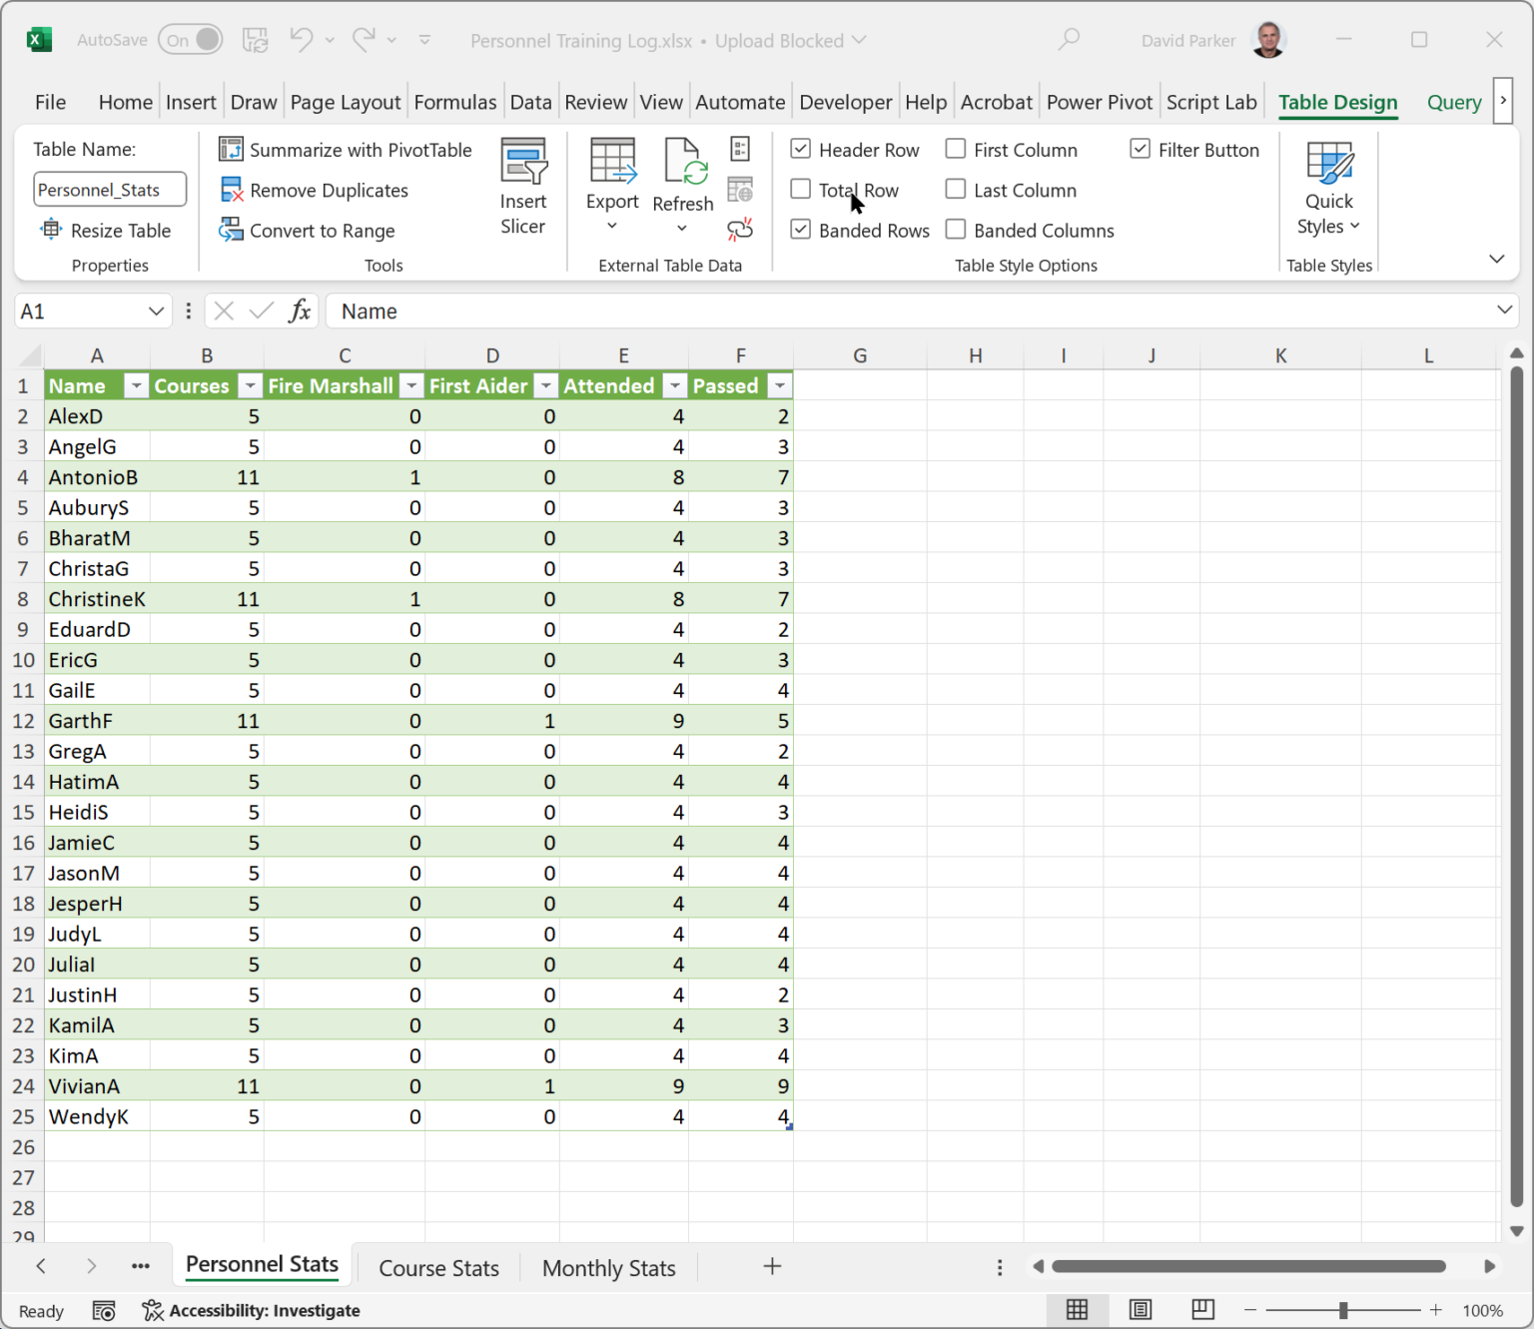Image resolution: width=1534 pixels, height=1329 pixels.
Task: Switch to the Course Stats sheet
Action: click(x=438, y=1268)
